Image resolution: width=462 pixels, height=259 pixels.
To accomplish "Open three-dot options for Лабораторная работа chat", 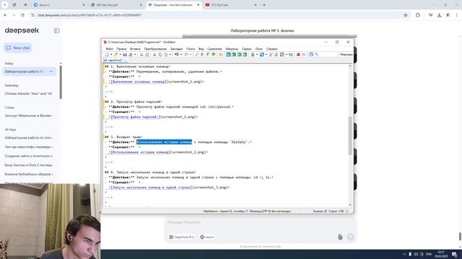I will click(51, 72).
